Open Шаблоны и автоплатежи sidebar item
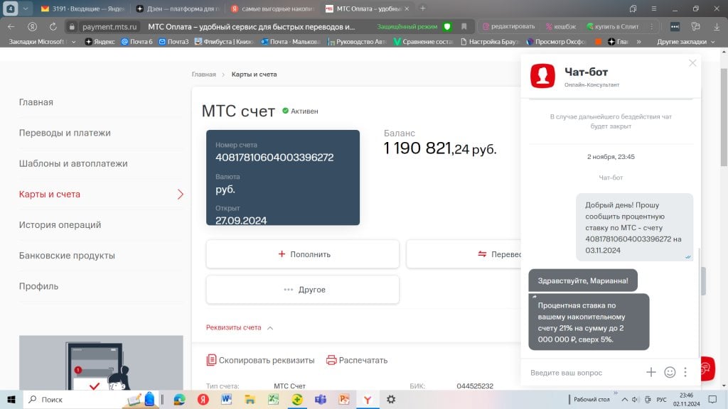 coord(73,163)
